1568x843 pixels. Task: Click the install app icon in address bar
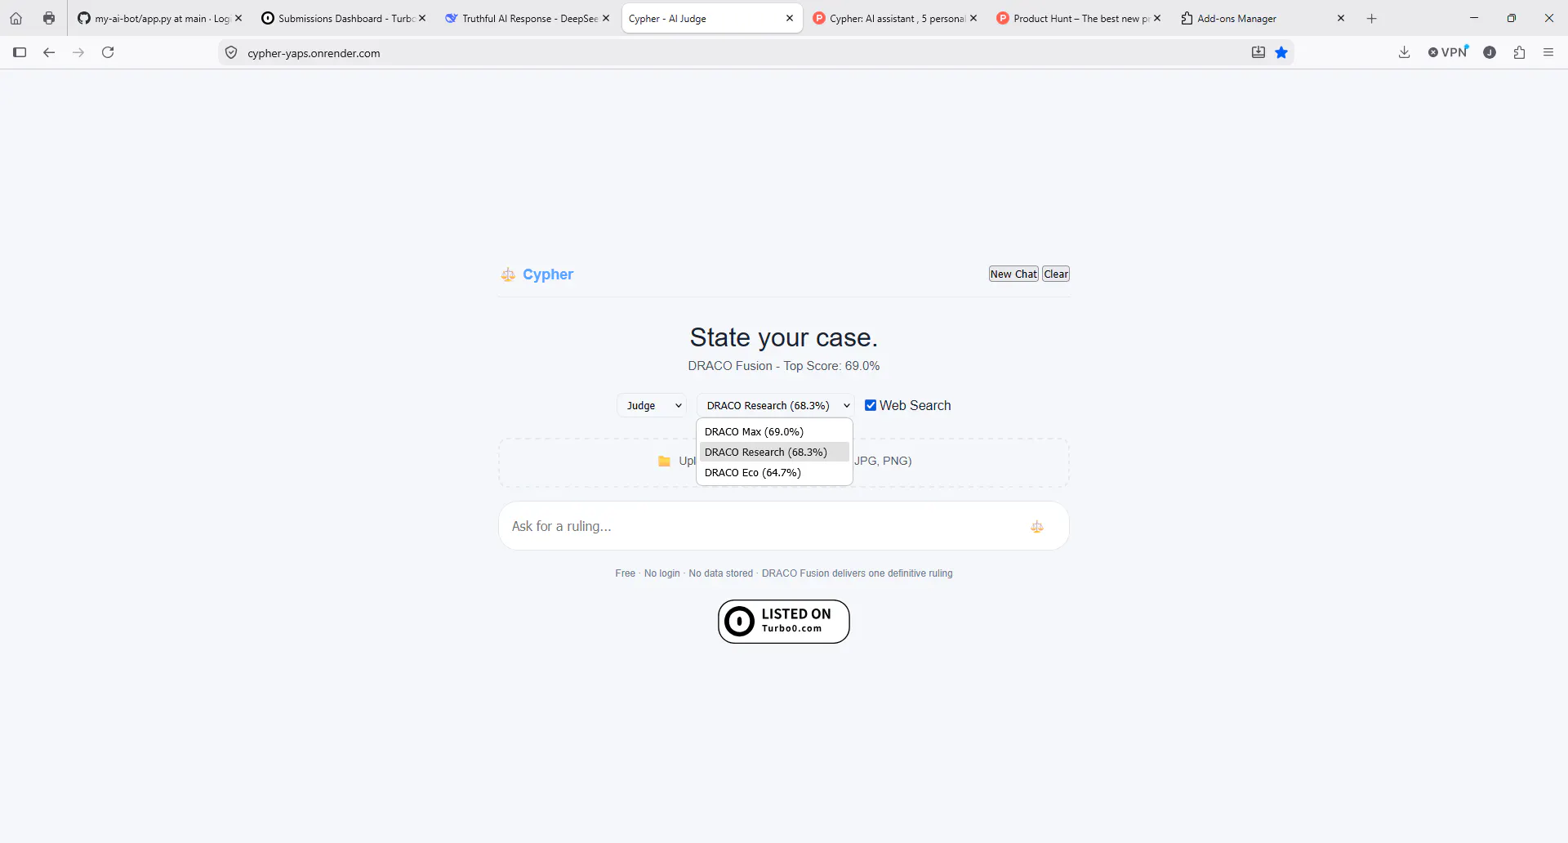point(1258,52)
